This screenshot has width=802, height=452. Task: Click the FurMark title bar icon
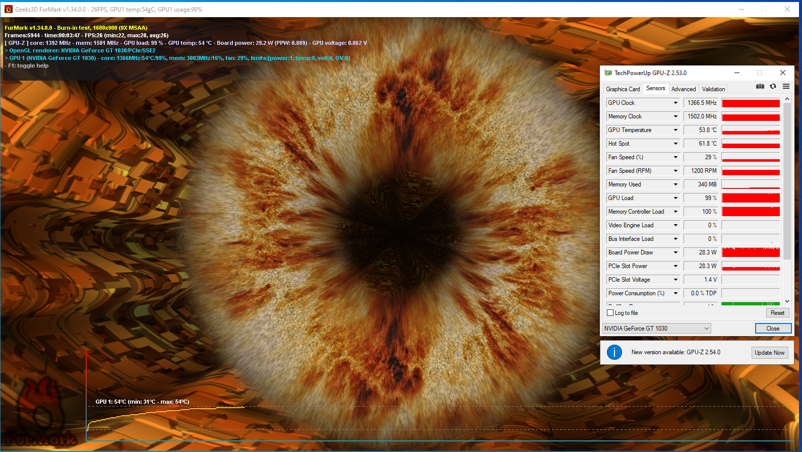[x=8, y=9]
